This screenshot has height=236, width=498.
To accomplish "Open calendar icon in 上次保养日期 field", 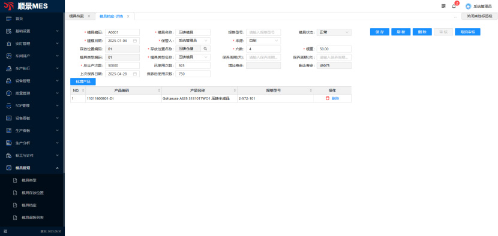I will pyautogui.click(x=135, y=74).
